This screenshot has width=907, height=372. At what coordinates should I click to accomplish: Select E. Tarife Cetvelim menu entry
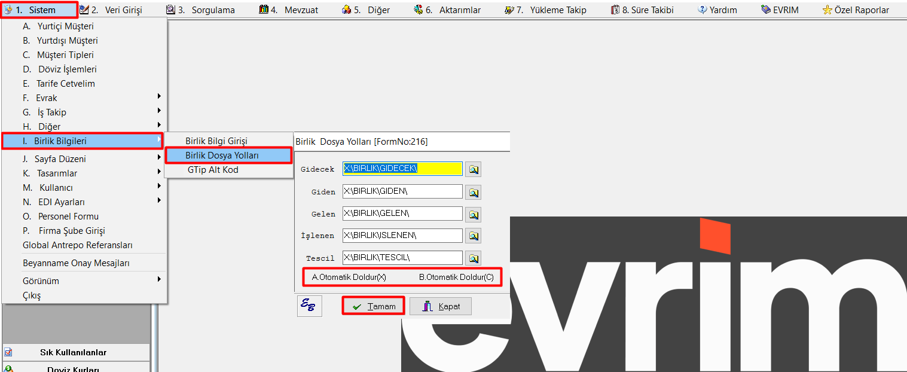pos(84,84)
